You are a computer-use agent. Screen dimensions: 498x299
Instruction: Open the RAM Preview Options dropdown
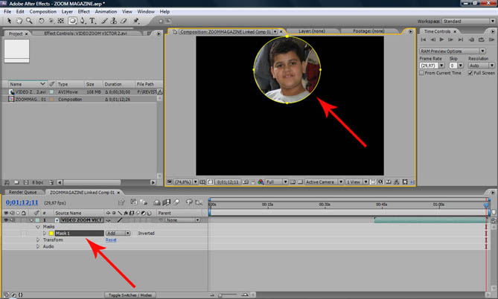click(x=454, y=51)
